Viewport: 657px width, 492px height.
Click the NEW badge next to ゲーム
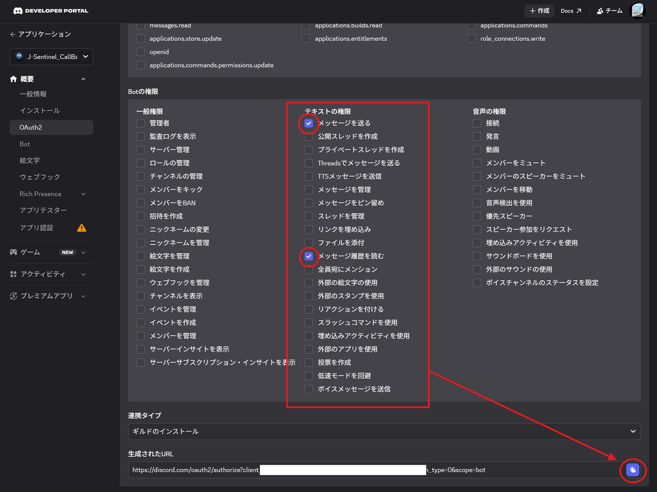(68, 252)
